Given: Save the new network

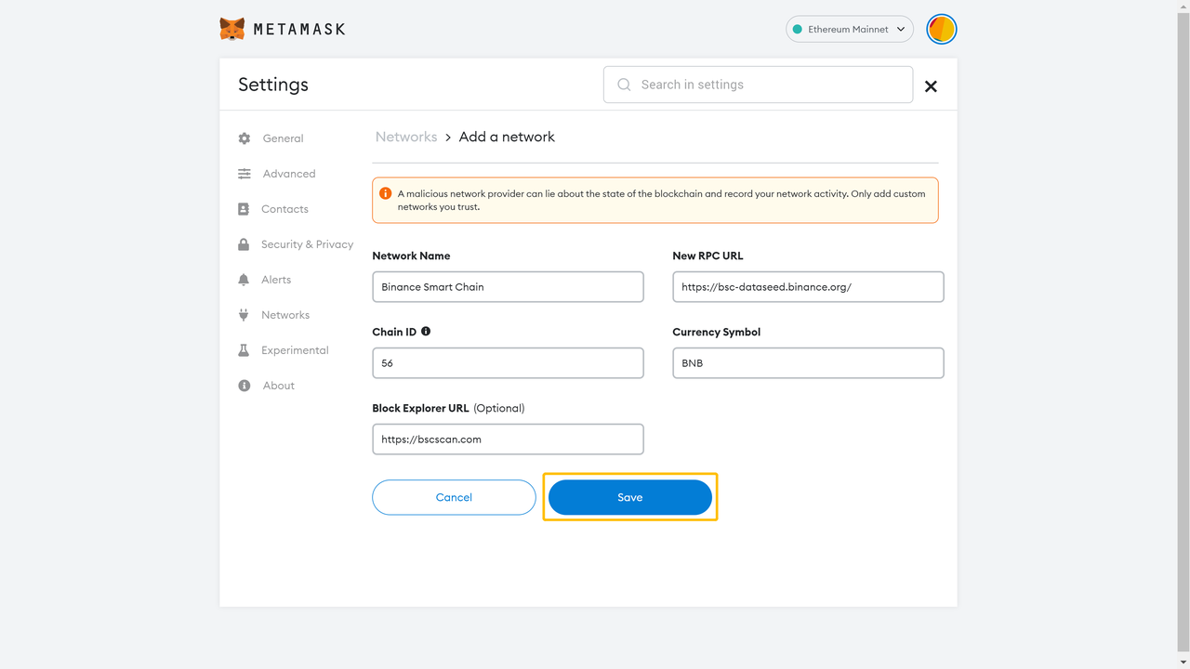Looking at the screenshot, I should pyautogui.click(x=630, y=497).
